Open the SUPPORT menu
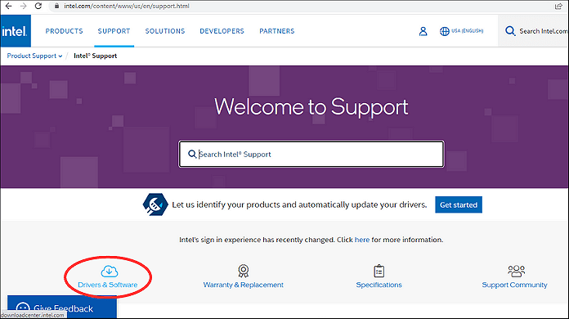 click(114, 31)
